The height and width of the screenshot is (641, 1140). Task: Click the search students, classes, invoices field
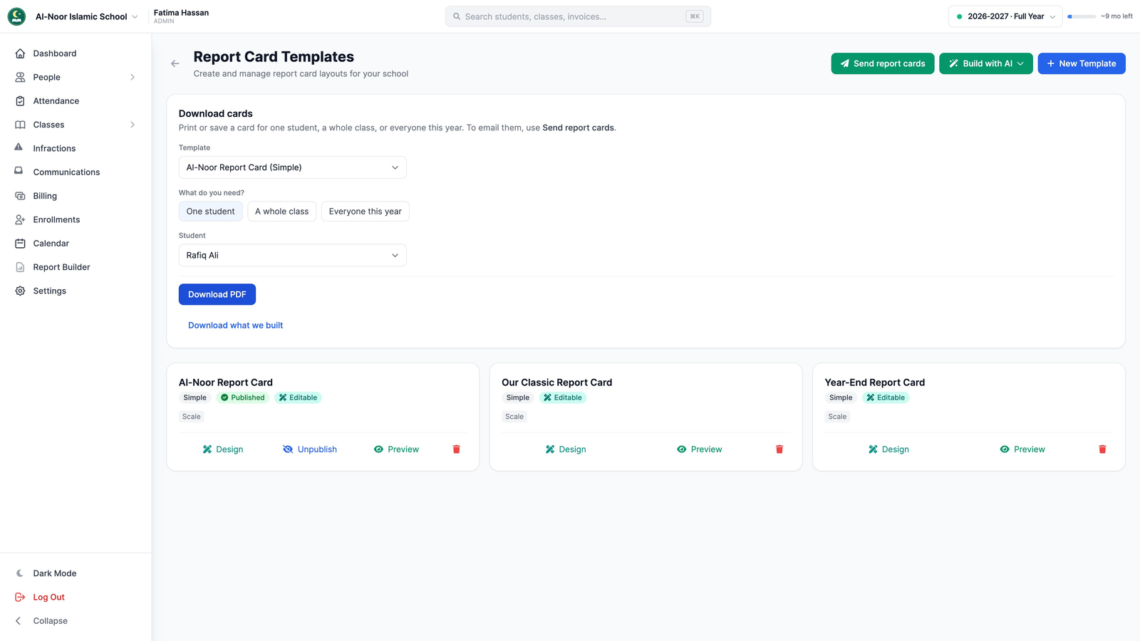tap(578, 16)
